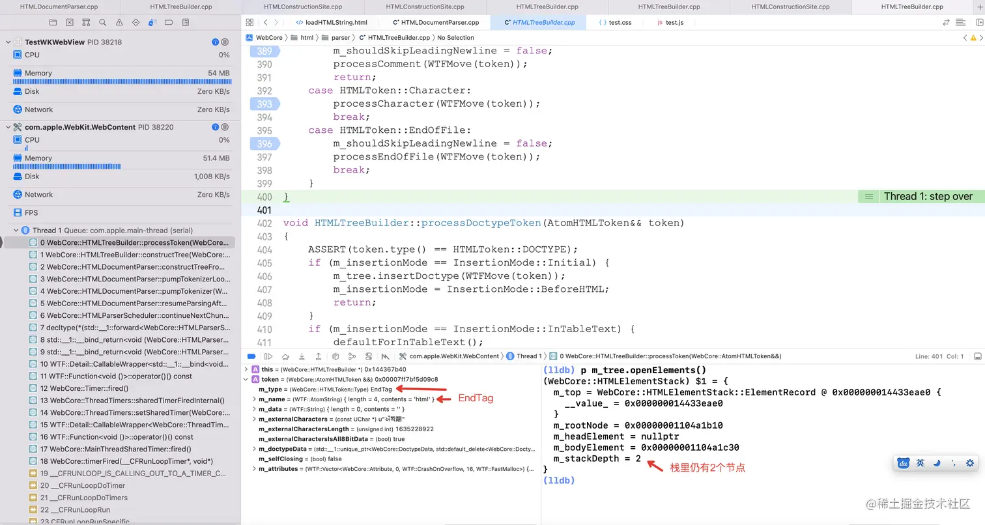Image resolution: width=985 pixels, height=525 pixels.
Task: Select the FPS gauge row
Action: click(122, 212)
